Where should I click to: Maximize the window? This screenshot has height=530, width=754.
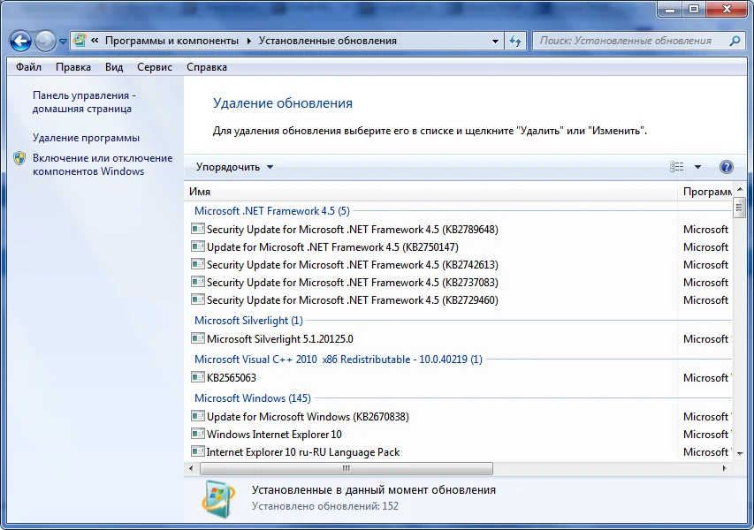[x=693, y=9]
